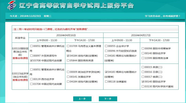
Task: Select 11599 国际商务法律 course
Action: 143,58
